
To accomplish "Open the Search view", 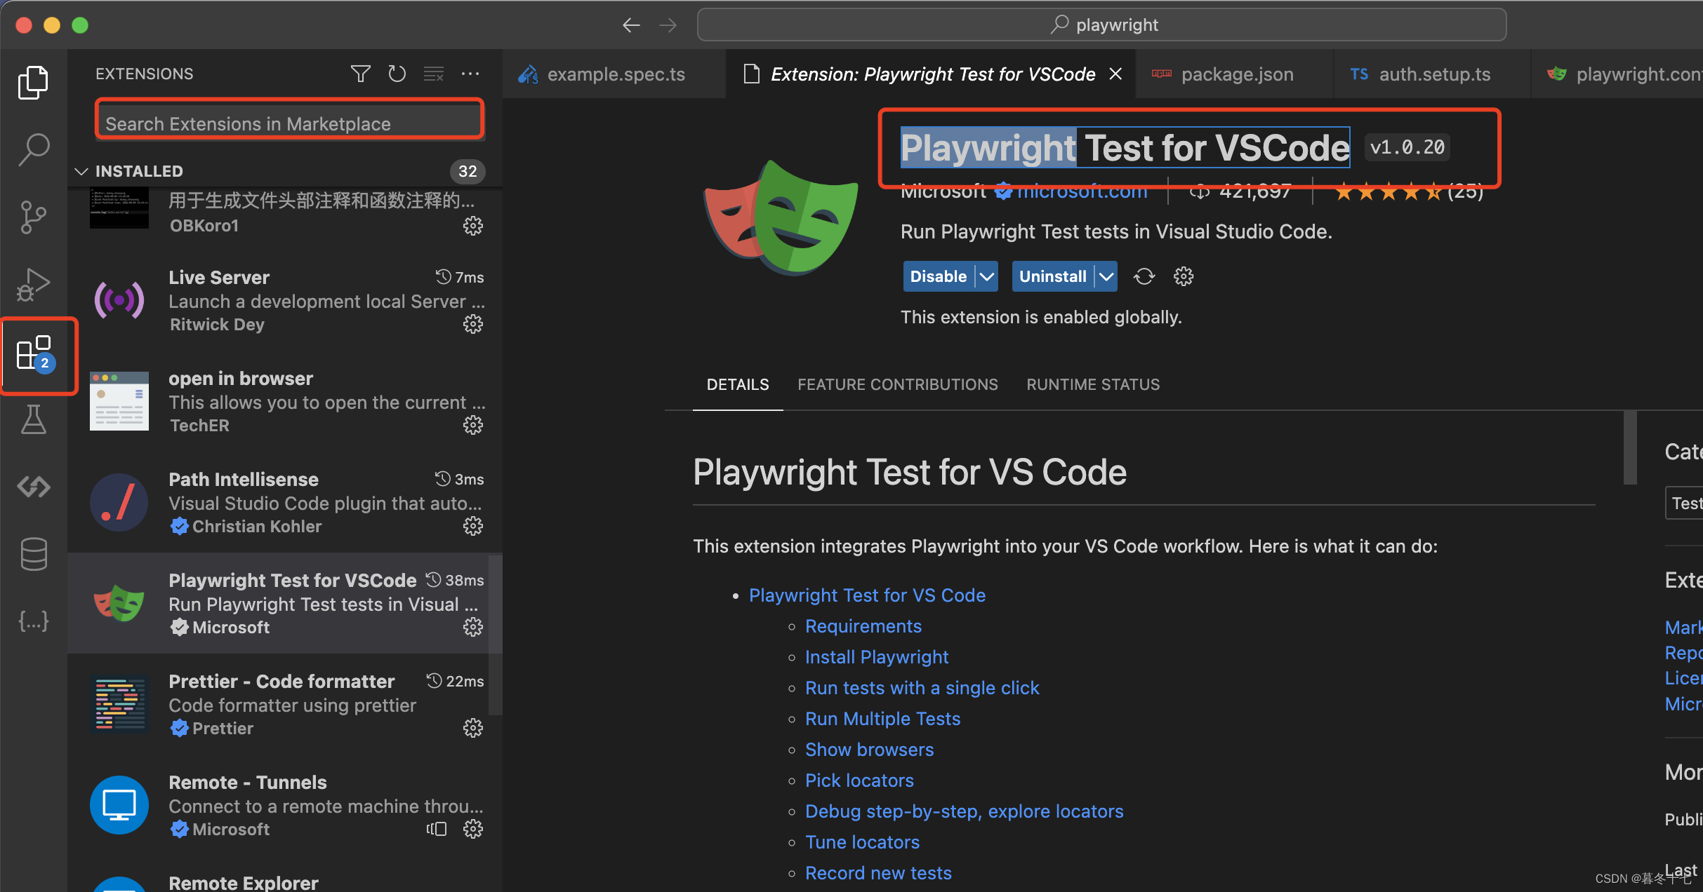I will click(x=33, y=149).
